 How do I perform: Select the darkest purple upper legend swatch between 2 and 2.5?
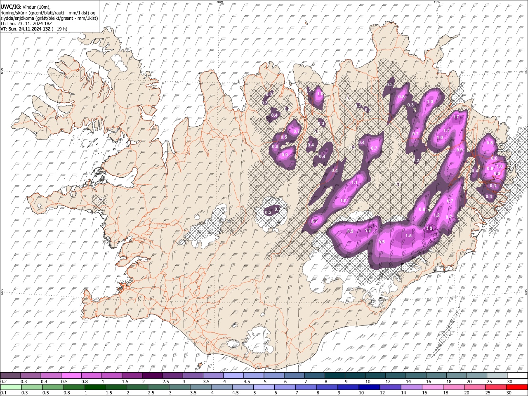[152, 375]
